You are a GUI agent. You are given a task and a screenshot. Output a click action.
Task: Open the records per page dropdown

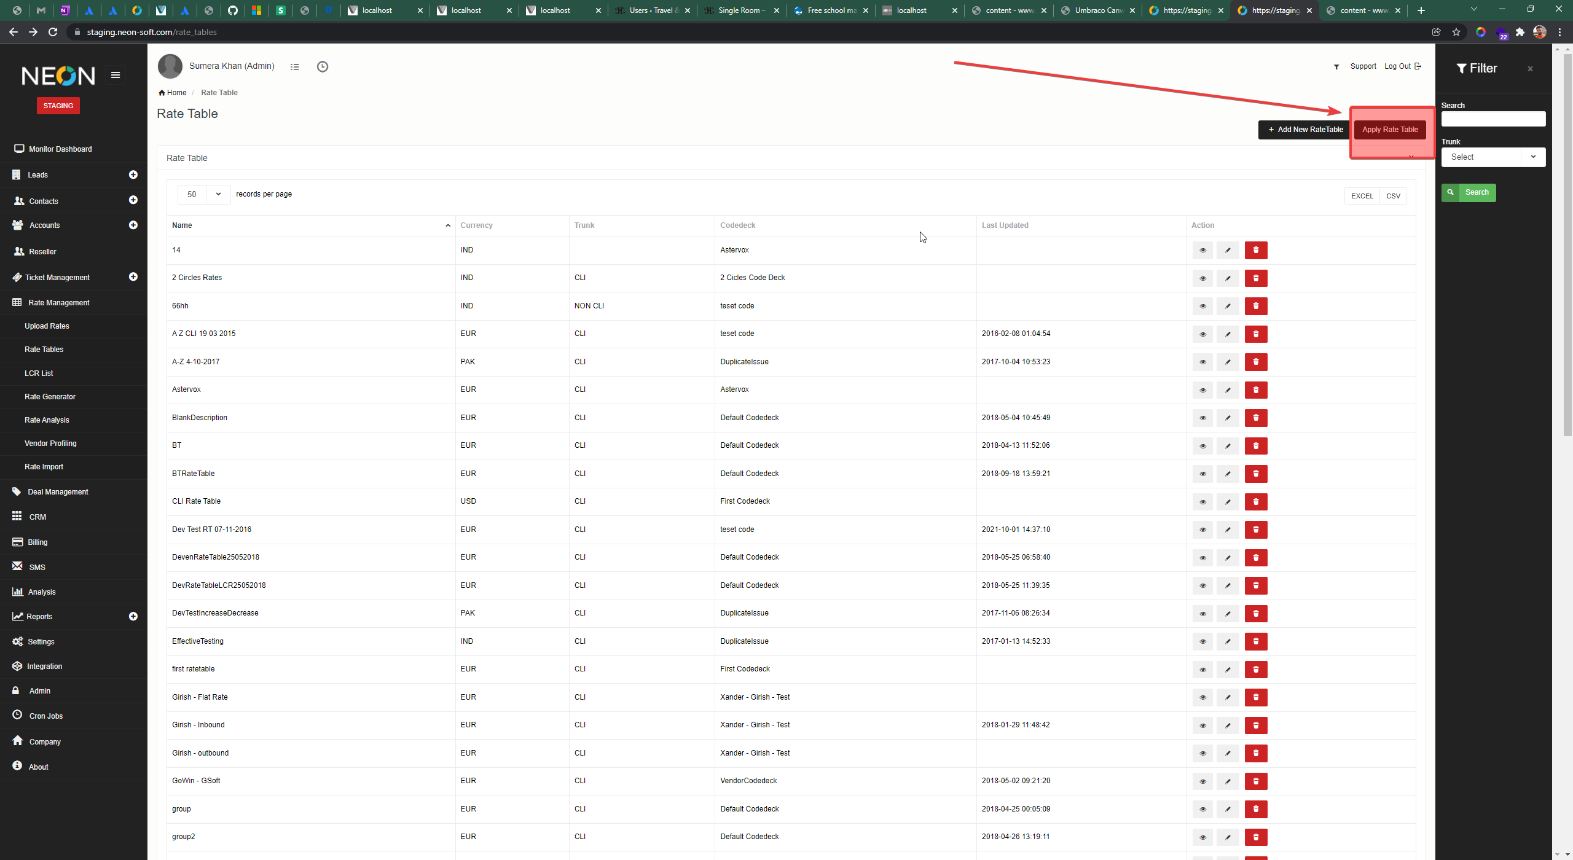tap(203, 194)
